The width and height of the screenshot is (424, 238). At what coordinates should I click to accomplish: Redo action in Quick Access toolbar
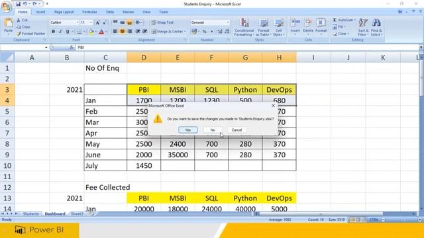pos(34,4)
